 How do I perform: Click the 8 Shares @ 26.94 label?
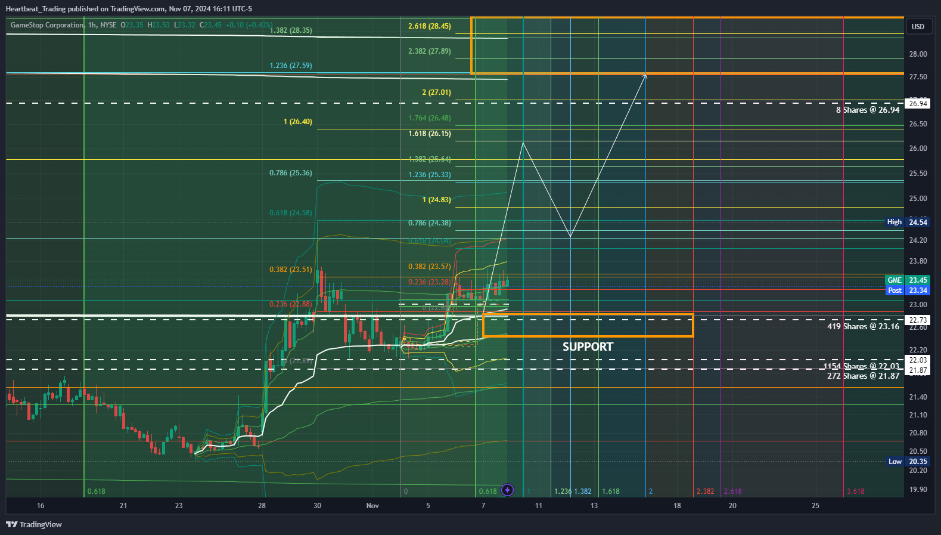click(868, 110)
